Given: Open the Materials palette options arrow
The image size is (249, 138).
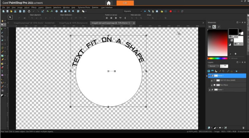Looking at the screenshot, I should tap(240, 23).
